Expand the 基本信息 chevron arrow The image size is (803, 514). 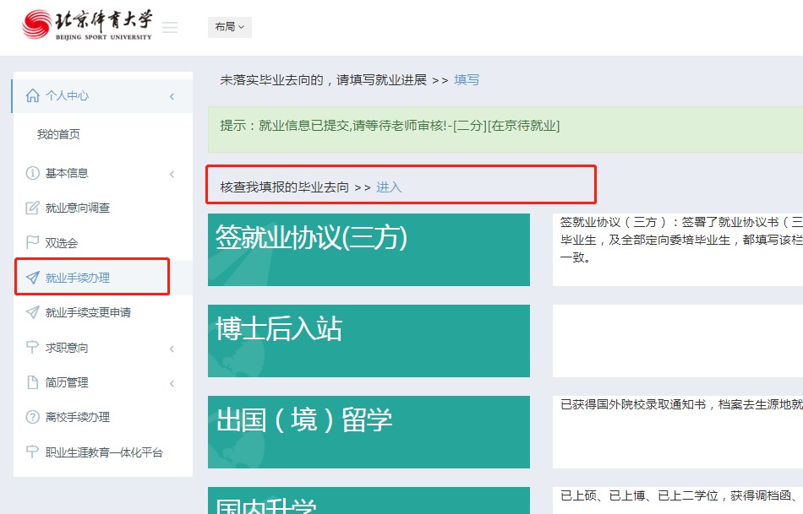(172, 174)
